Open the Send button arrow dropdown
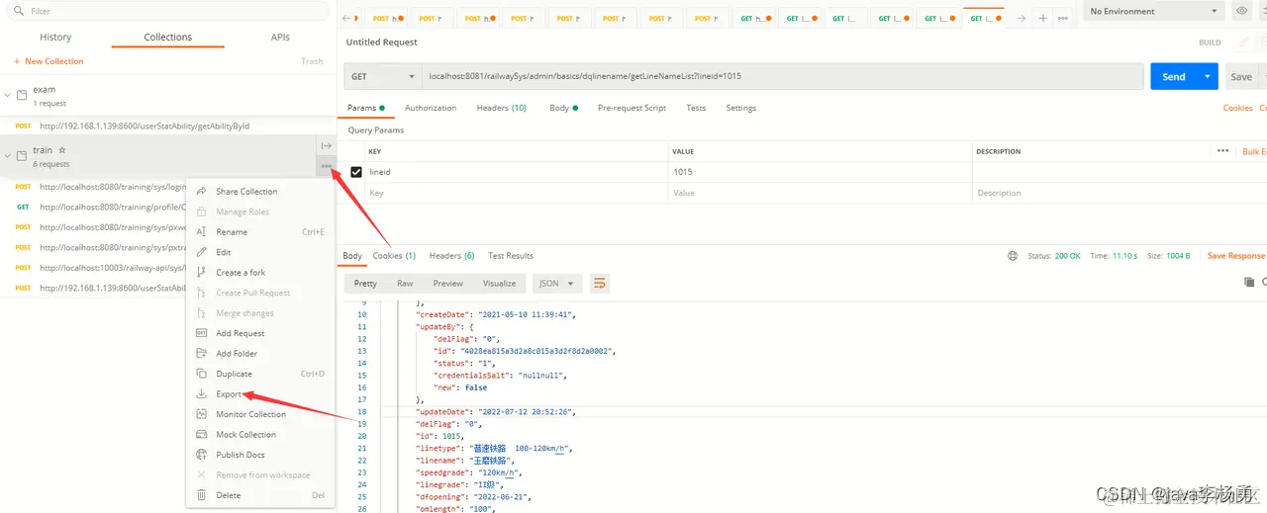Image resolution: width=1267 pixels, height=513 pixels. tap(1208, 76)
